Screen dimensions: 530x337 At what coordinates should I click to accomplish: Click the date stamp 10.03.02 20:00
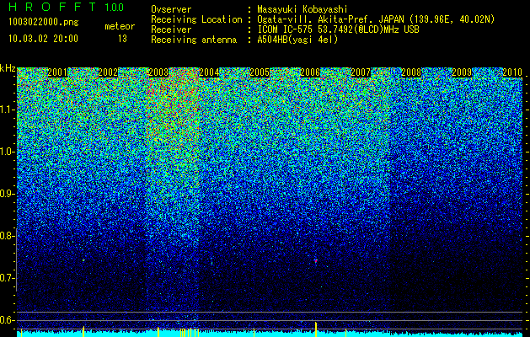click(43, 39)
